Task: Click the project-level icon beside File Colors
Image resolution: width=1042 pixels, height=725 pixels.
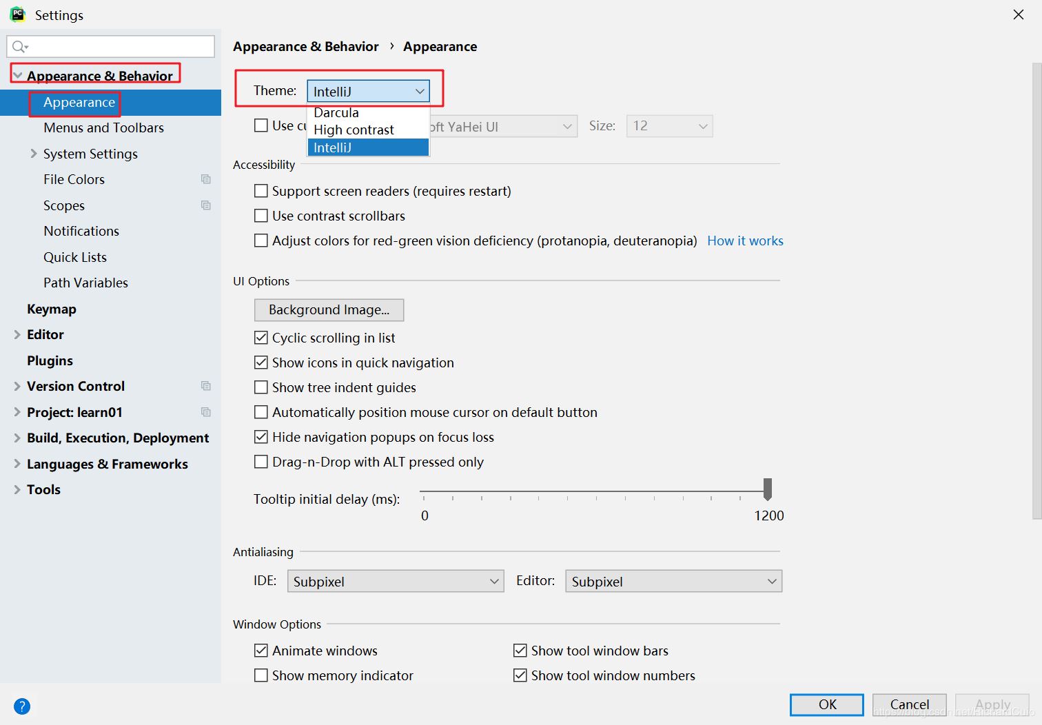Action: point(205,179)
